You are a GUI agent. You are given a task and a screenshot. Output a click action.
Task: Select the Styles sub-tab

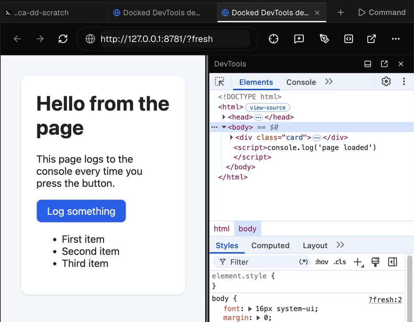[227, 245]
